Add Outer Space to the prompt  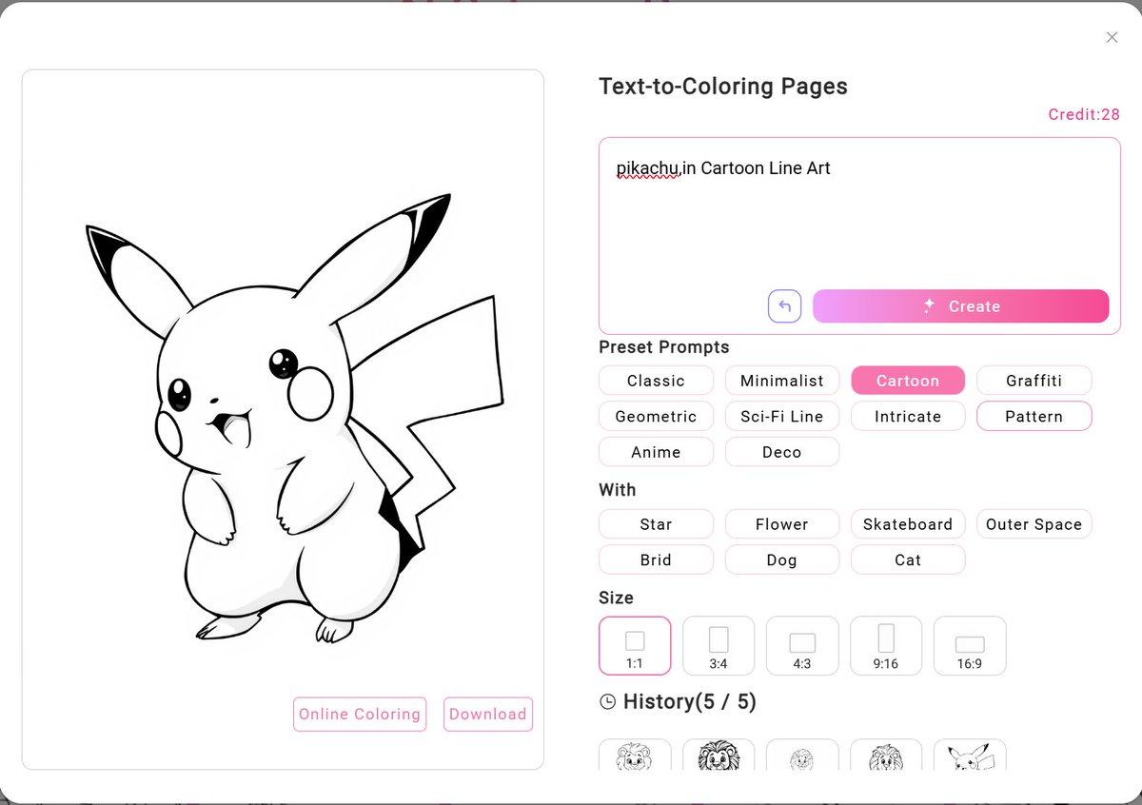(x=1034, y=524)
